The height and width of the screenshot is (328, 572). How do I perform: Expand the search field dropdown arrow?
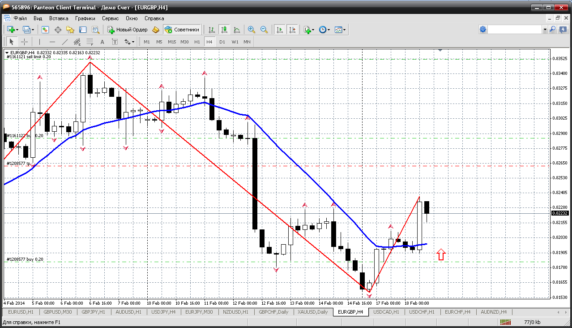(545, 29)
